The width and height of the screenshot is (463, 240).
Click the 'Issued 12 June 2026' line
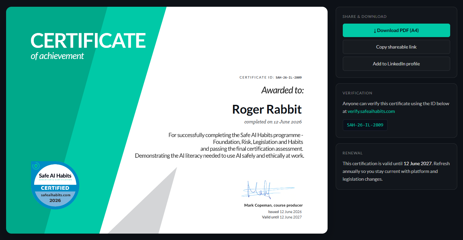point(285,212)
